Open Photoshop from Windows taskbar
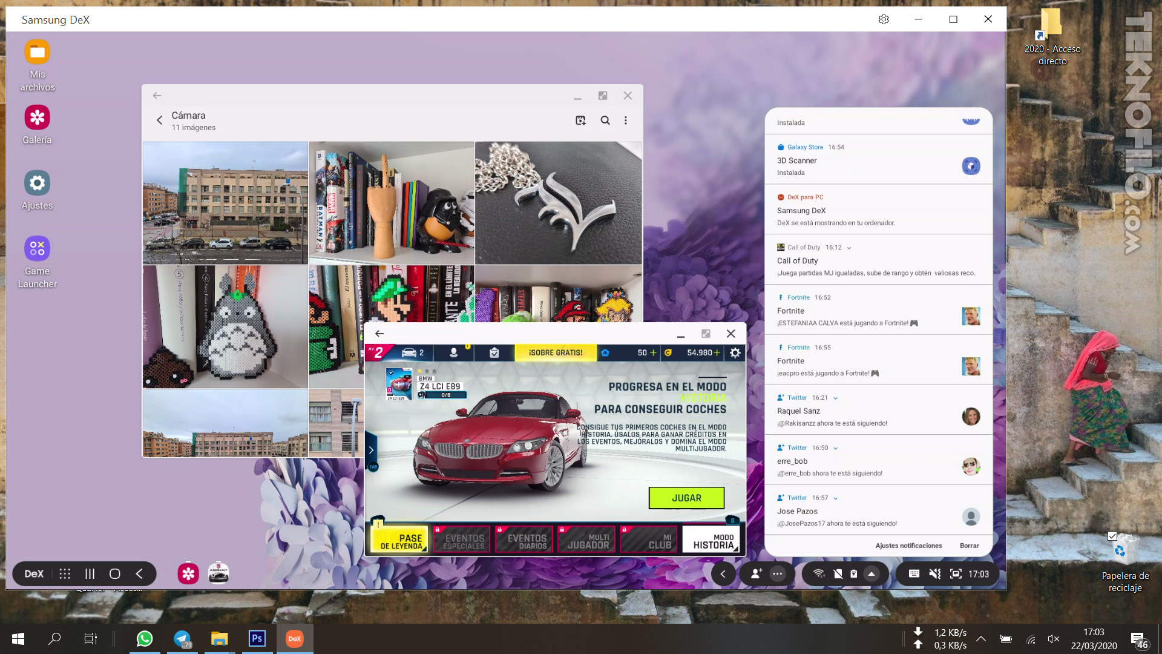Viewport: 1162px width, 654px height. pyautogui.click(x=257, y=638)
